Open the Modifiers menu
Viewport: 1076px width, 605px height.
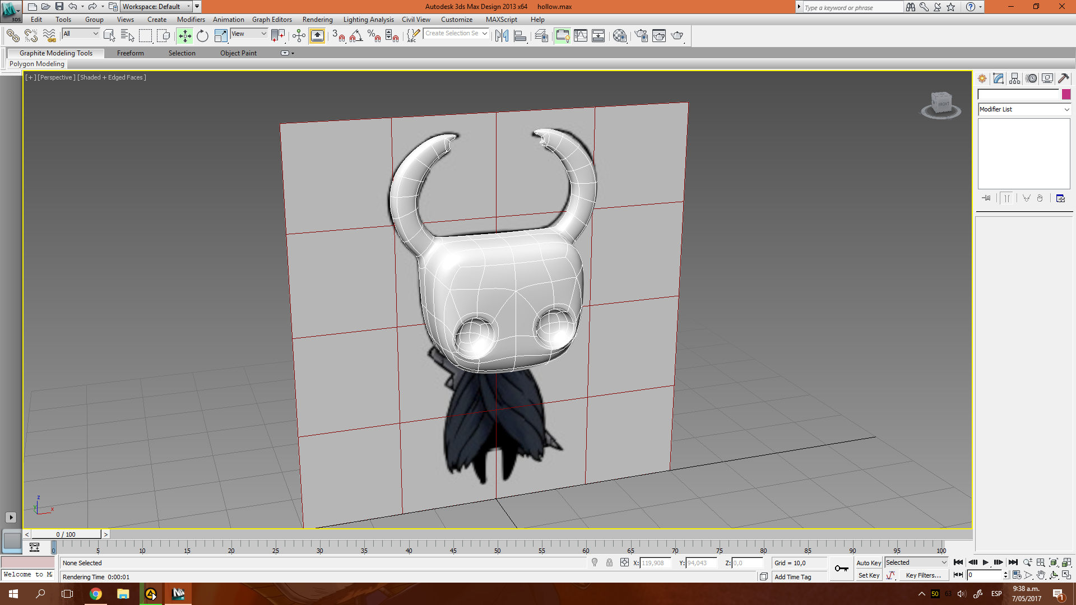point(191,20)
